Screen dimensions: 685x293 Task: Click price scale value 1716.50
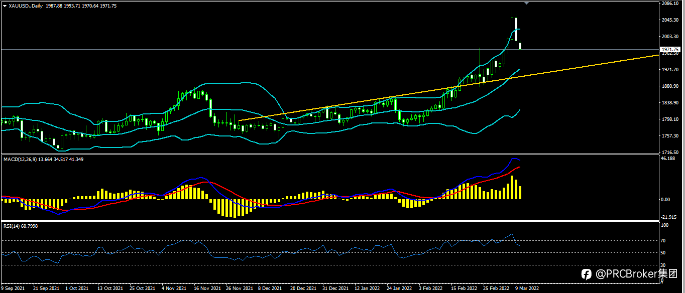(x=671, y=153)
